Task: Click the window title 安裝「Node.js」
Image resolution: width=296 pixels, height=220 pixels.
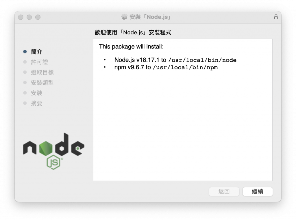Action: [150, 17]
